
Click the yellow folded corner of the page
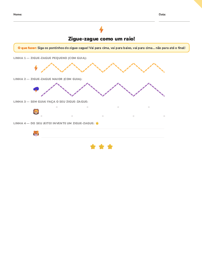[199, 3]
